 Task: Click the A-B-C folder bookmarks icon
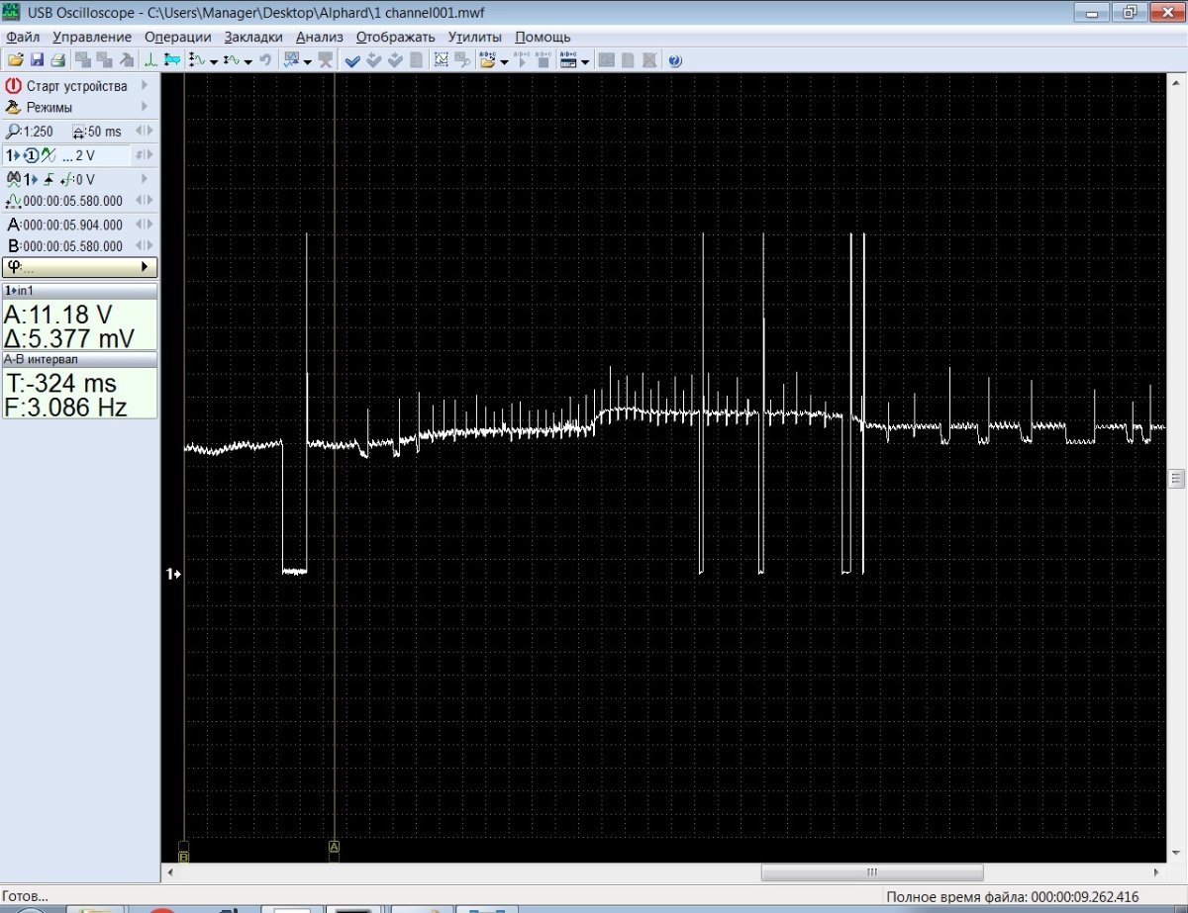[487, 60]
